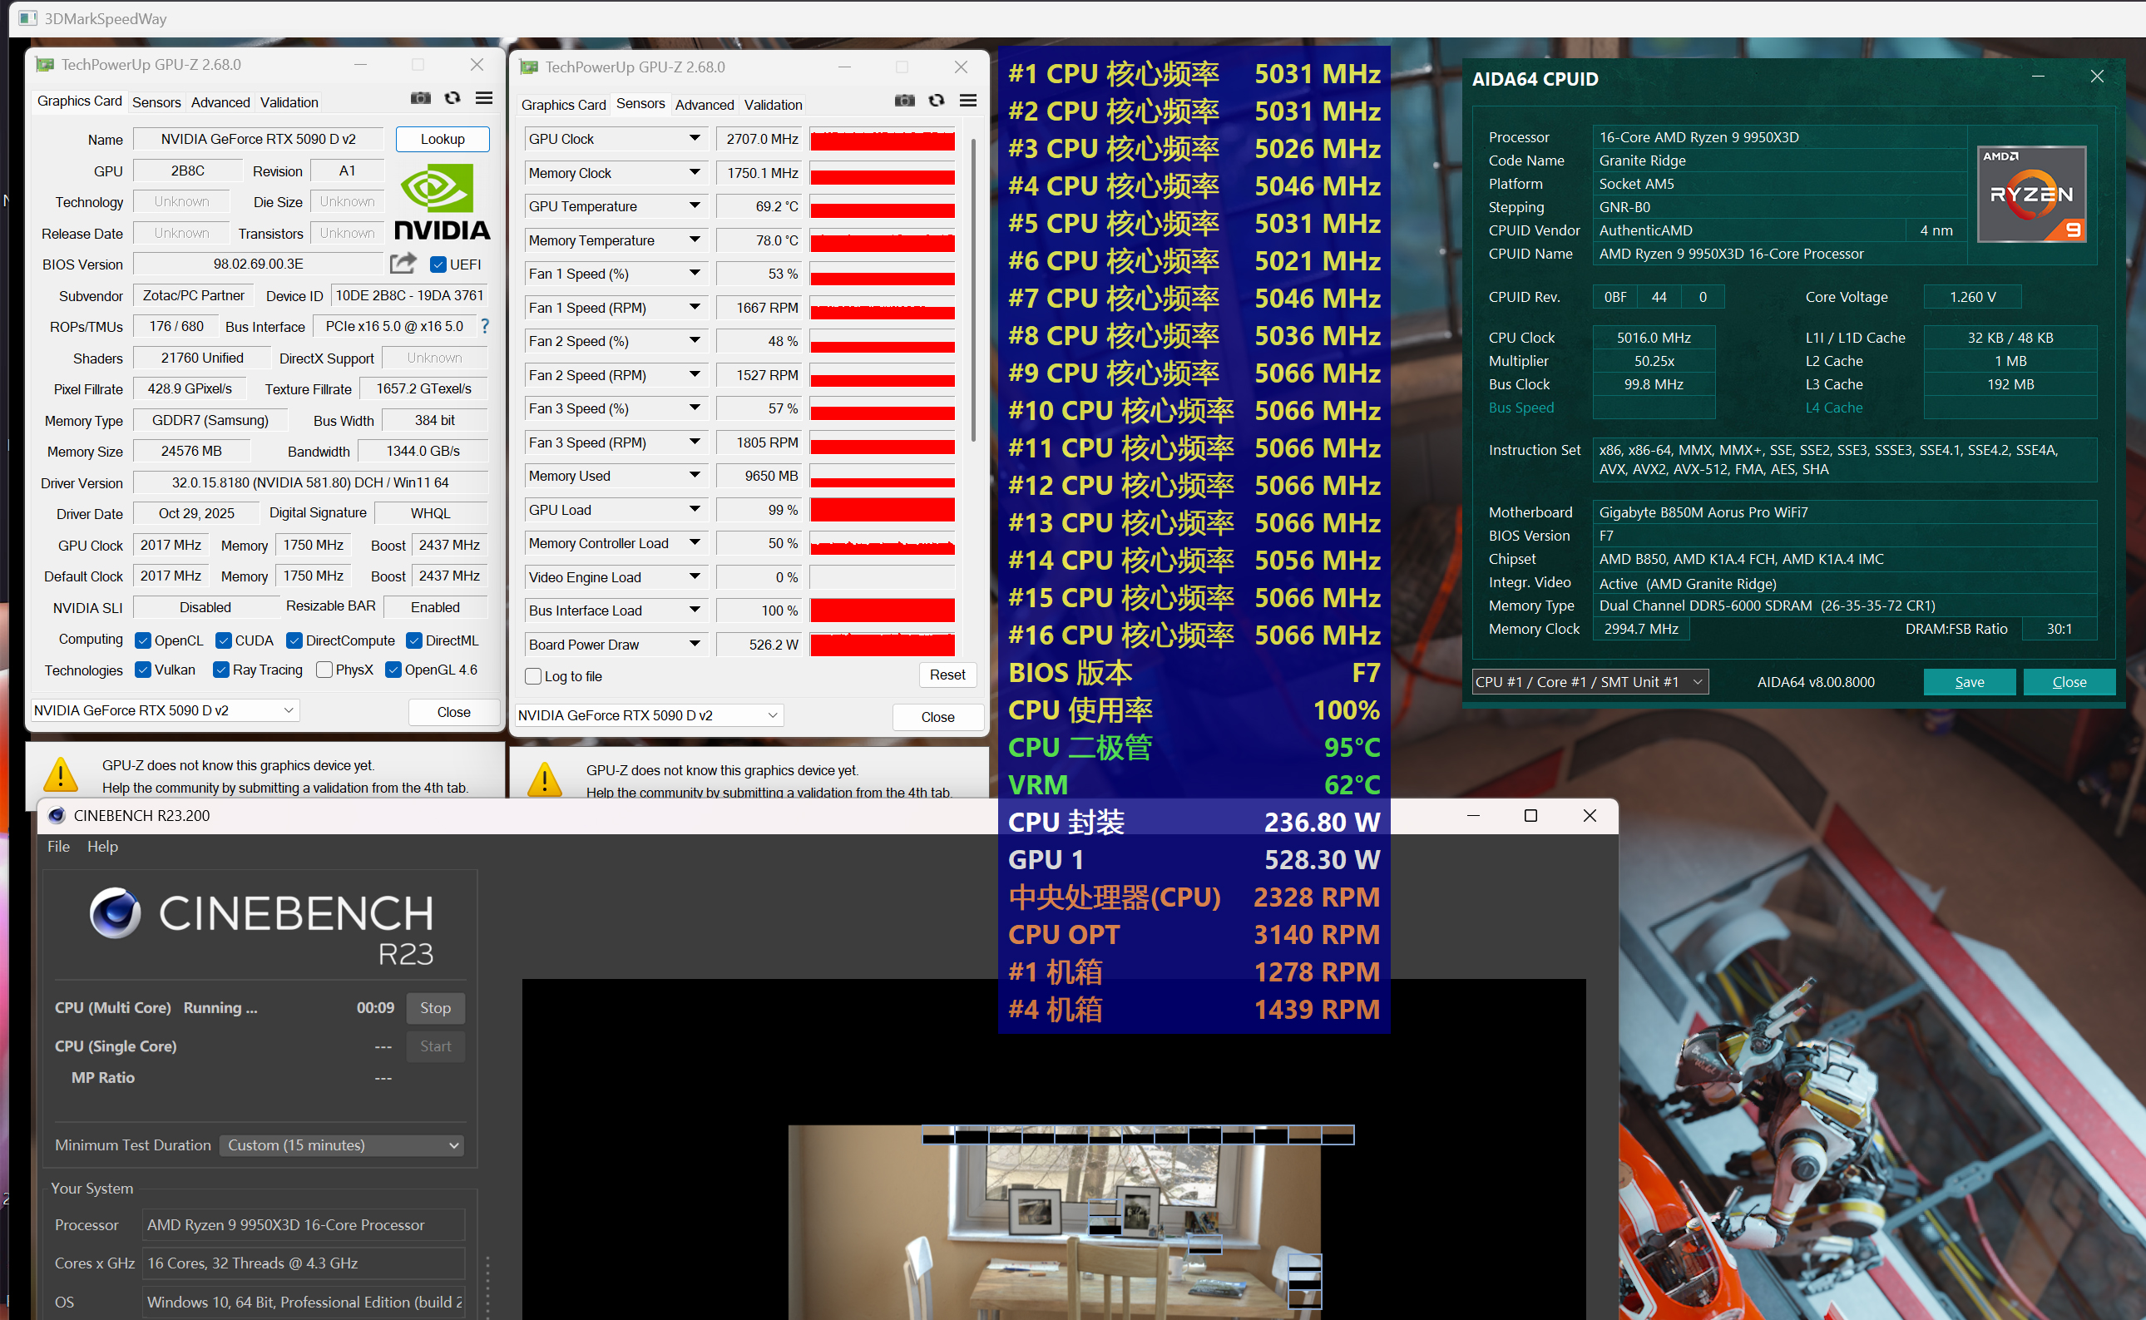The image size is (2146, 1320).
Task: Toggle the UEFI checkbox in GPU-Z
Action: click(438, 264)
